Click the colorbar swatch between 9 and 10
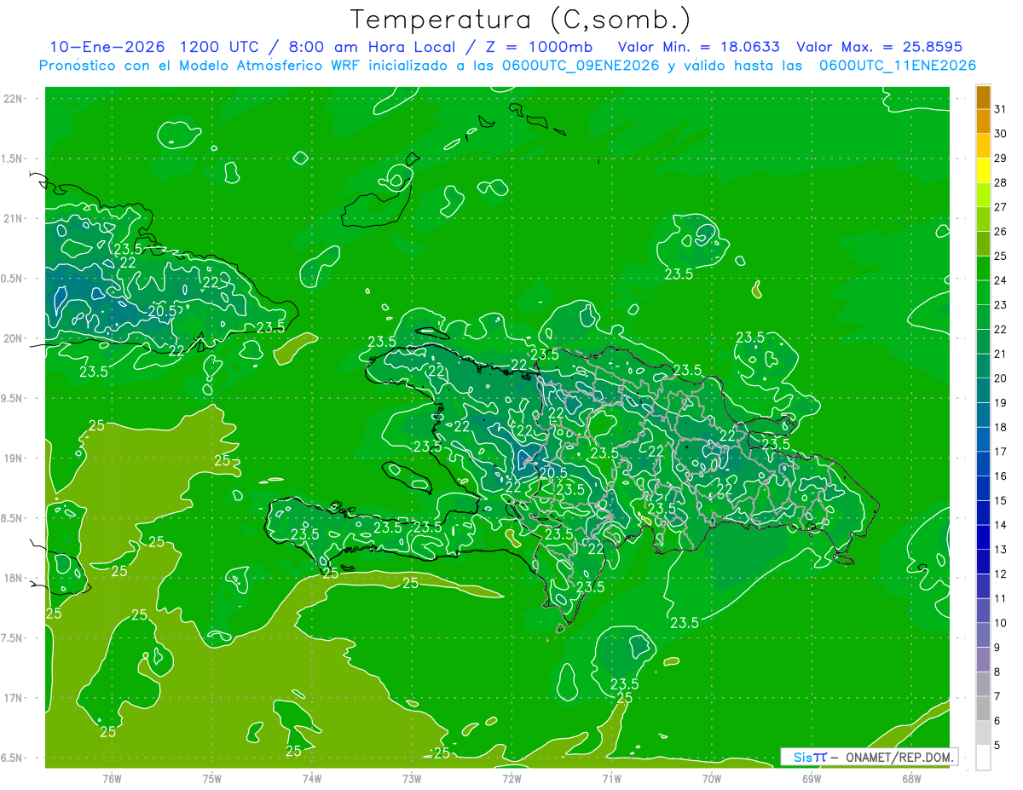Screen dimensions: 1023x790 click(983, 636)
